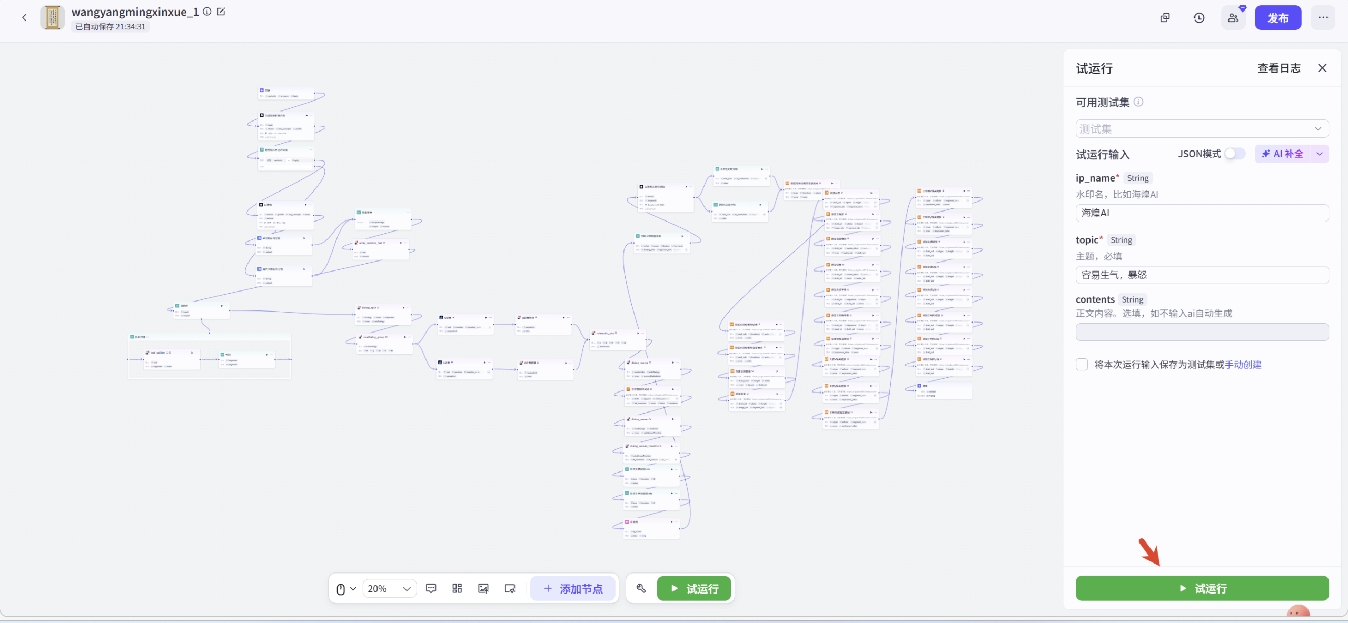
Task: Click the contents input field
Action: [x=1202, y=332]
